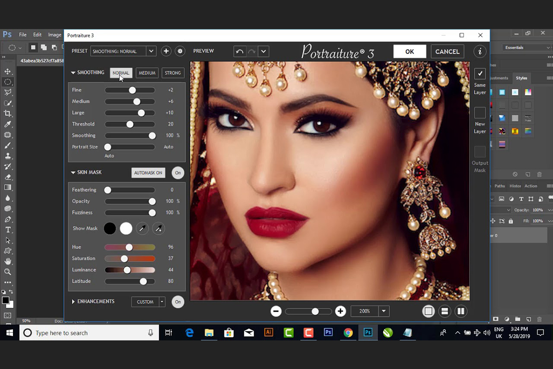Switch to single preview view
Image resolution: width=553 pixels, height=369 pixels.
click(x=429, y=311)
